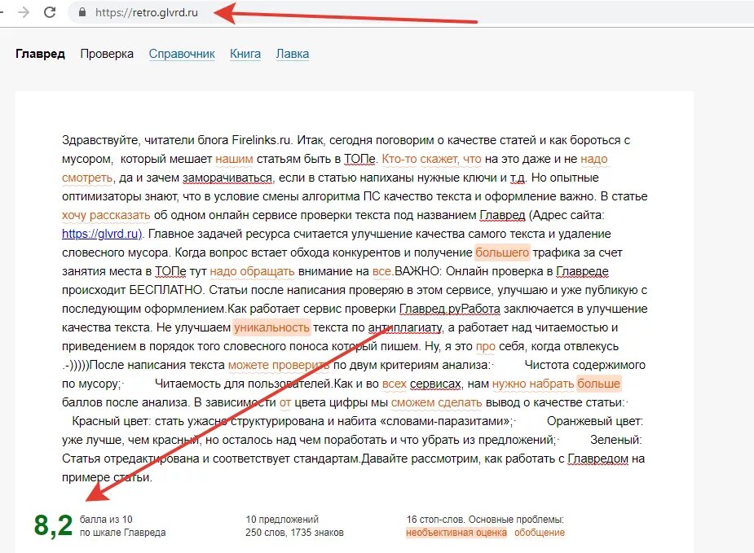
Task: Open the Главред logo link
Action: point(40,53)
